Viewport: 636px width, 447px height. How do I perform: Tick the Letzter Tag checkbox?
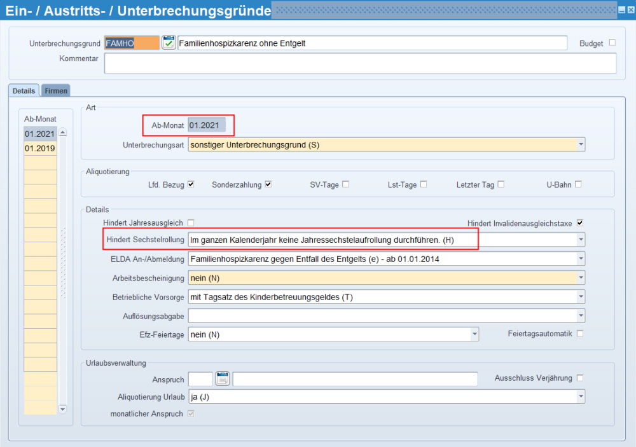(501, 184)
